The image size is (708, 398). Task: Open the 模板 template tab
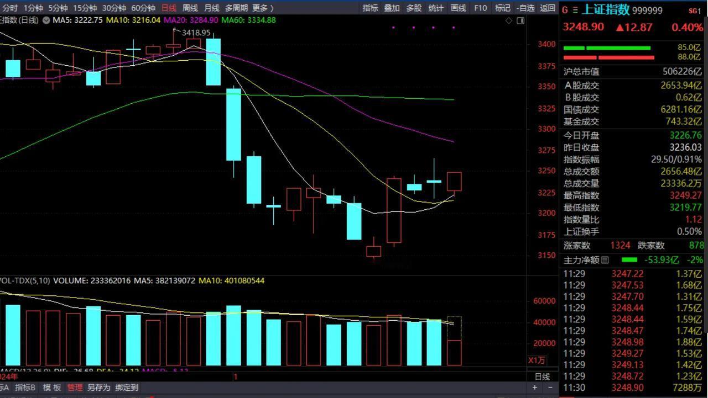52,388
